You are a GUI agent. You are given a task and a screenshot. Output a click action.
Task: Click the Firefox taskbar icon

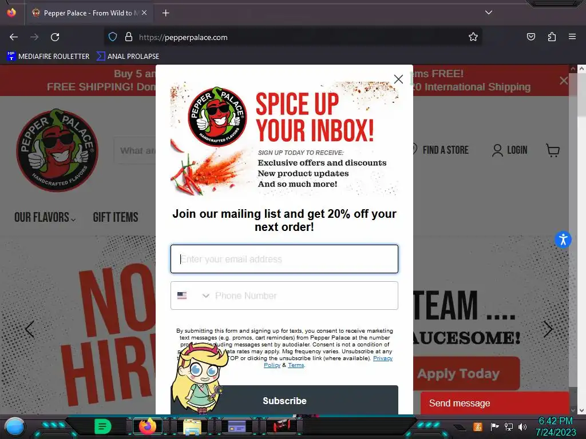[x=148, y=426]
